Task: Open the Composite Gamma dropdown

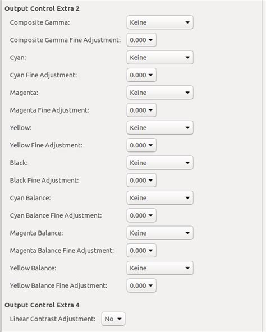Action: pos(160,22)
